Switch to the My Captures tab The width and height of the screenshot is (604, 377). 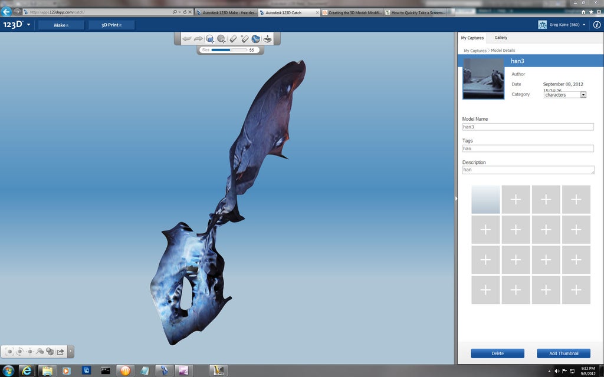[472, 38]
